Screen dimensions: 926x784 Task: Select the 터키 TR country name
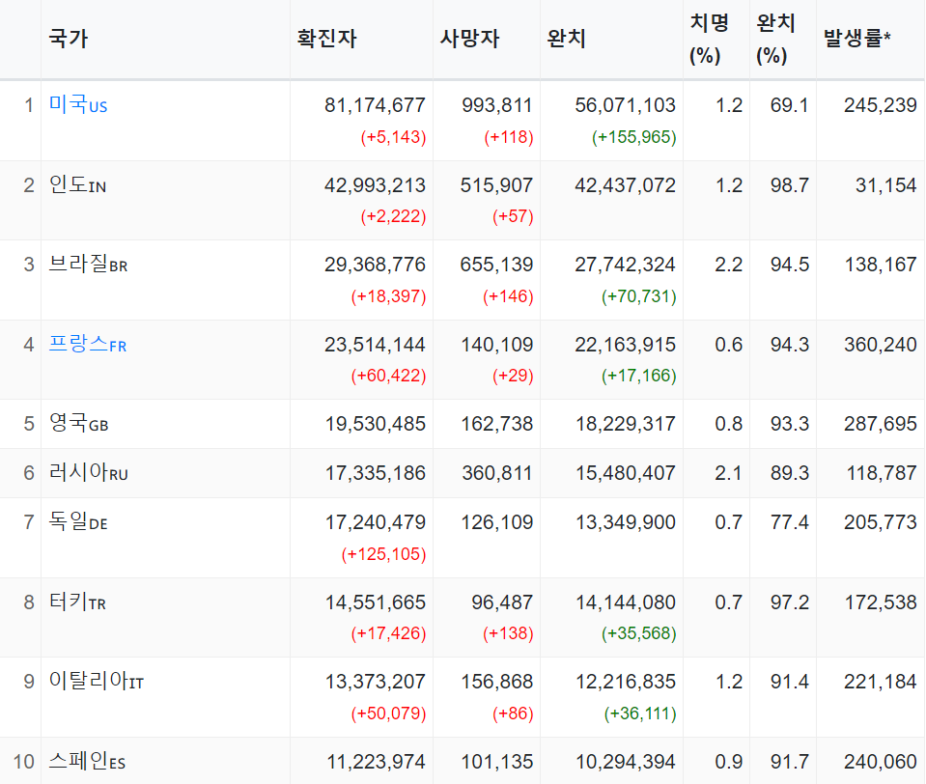[77, 602]
